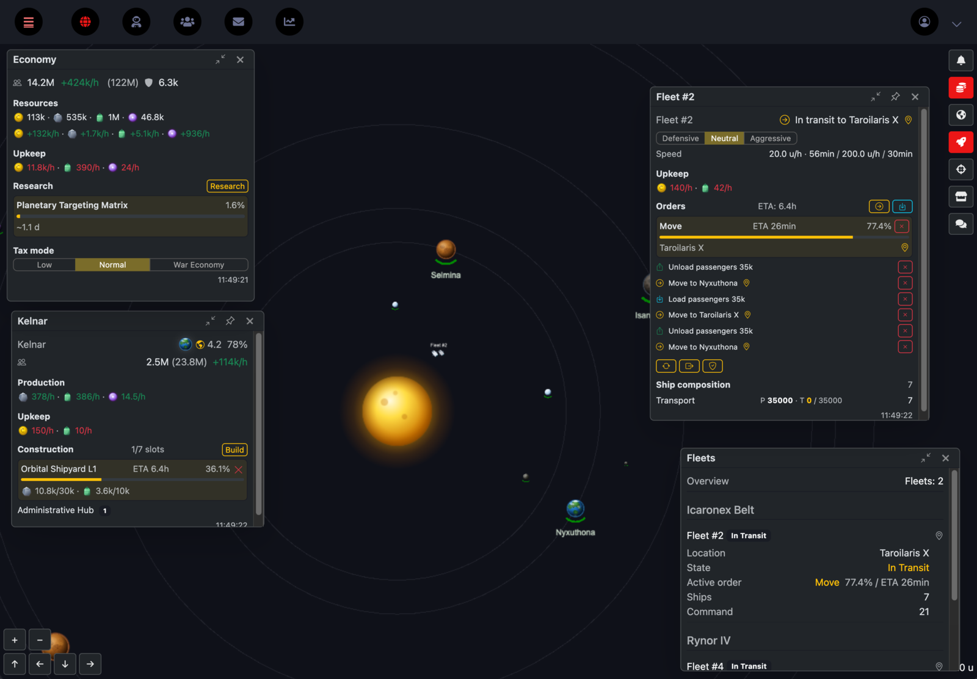
Task: Set Fleet #2 stance to Defensive
Action: [x=680, y=138]
